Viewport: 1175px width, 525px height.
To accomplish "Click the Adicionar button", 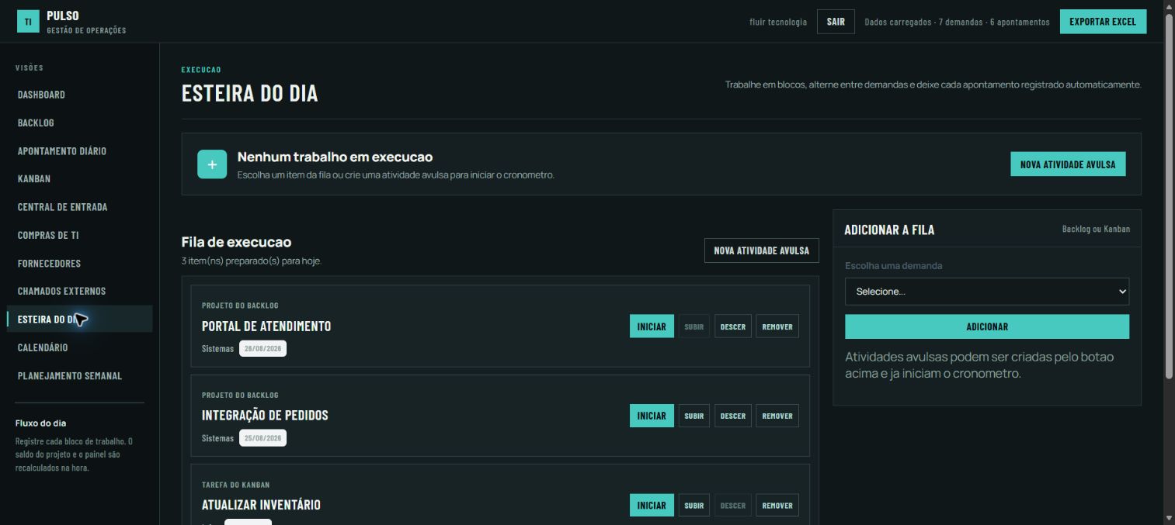I will tap(987, 326).
